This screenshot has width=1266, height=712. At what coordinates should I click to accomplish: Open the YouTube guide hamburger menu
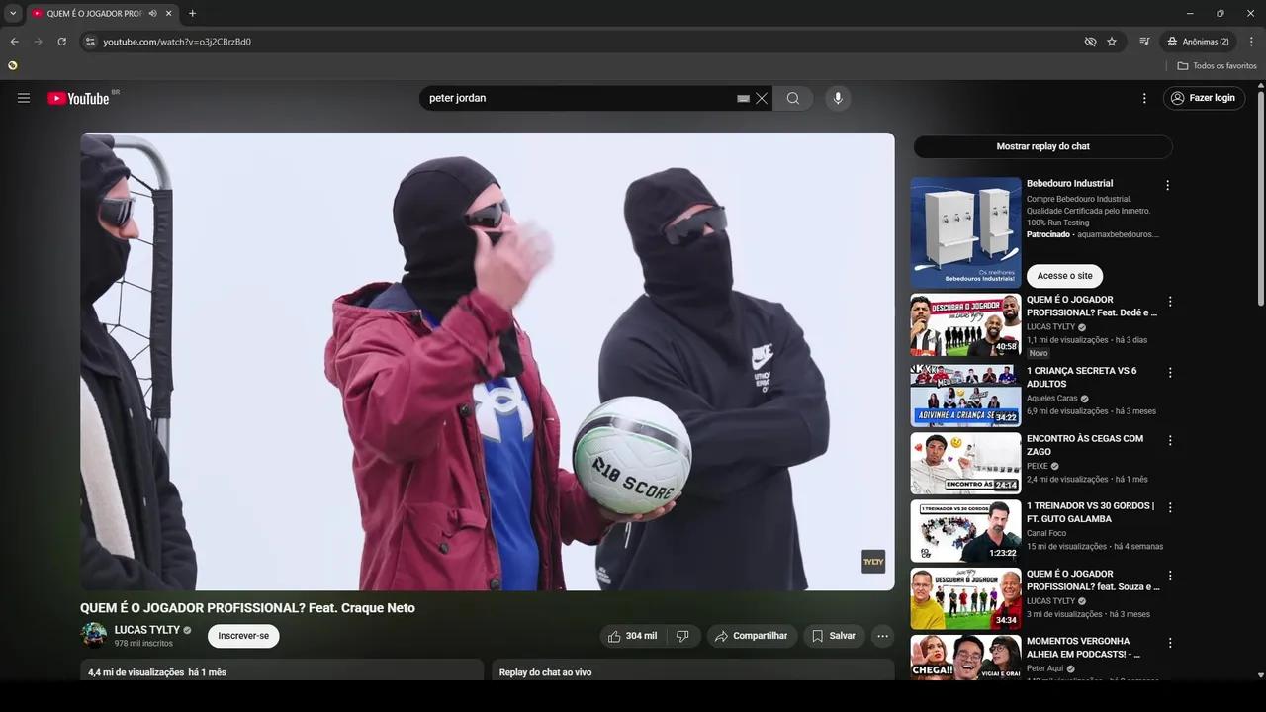tap(24, 98)
